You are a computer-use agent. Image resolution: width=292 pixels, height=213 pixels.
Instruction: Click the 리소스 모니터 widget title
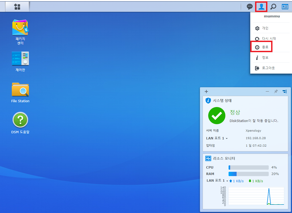coord(224,158)
